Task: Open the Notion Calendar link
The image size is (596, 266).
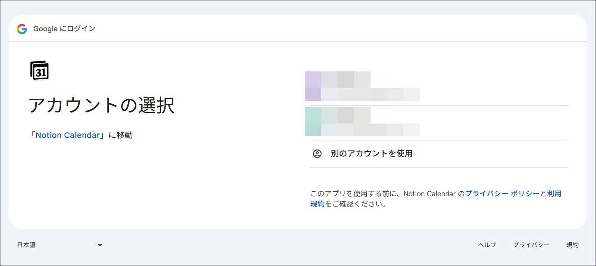Action: [68, 135]
